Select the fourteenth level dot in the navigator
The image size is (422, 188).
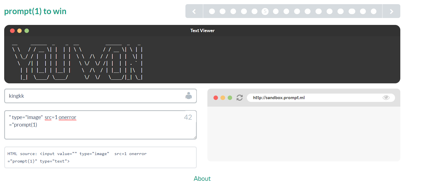(x=352, y=11)
